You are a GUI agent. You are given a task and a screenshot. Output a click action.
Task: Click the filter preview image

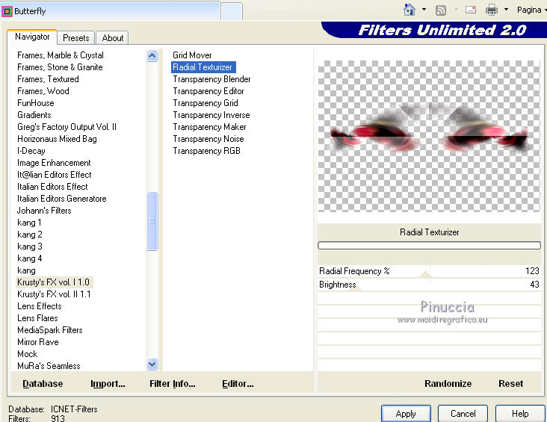429,136
